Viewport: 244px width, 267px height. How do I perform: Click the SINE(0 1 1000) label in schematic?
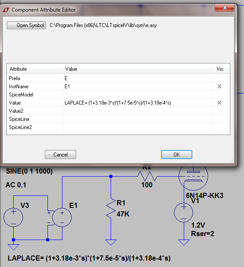[x=29, y=171]
